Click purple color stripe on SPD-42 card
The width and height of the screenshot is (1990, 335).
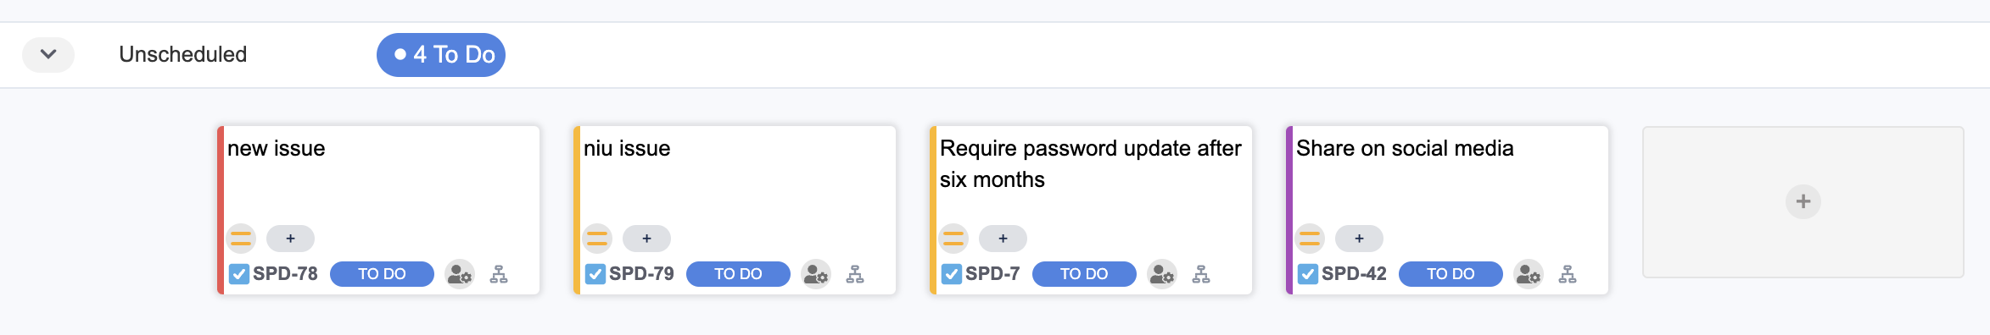click(x=1289, y=211)
